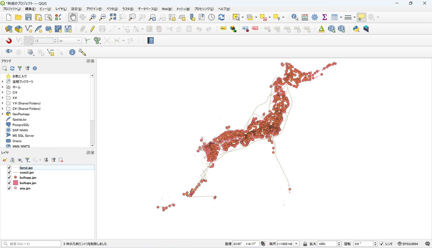Toggle visibility of builtupa_jpn layer
Image resolution: width=432 pixels, height=248 pixels.
(9, 183)
